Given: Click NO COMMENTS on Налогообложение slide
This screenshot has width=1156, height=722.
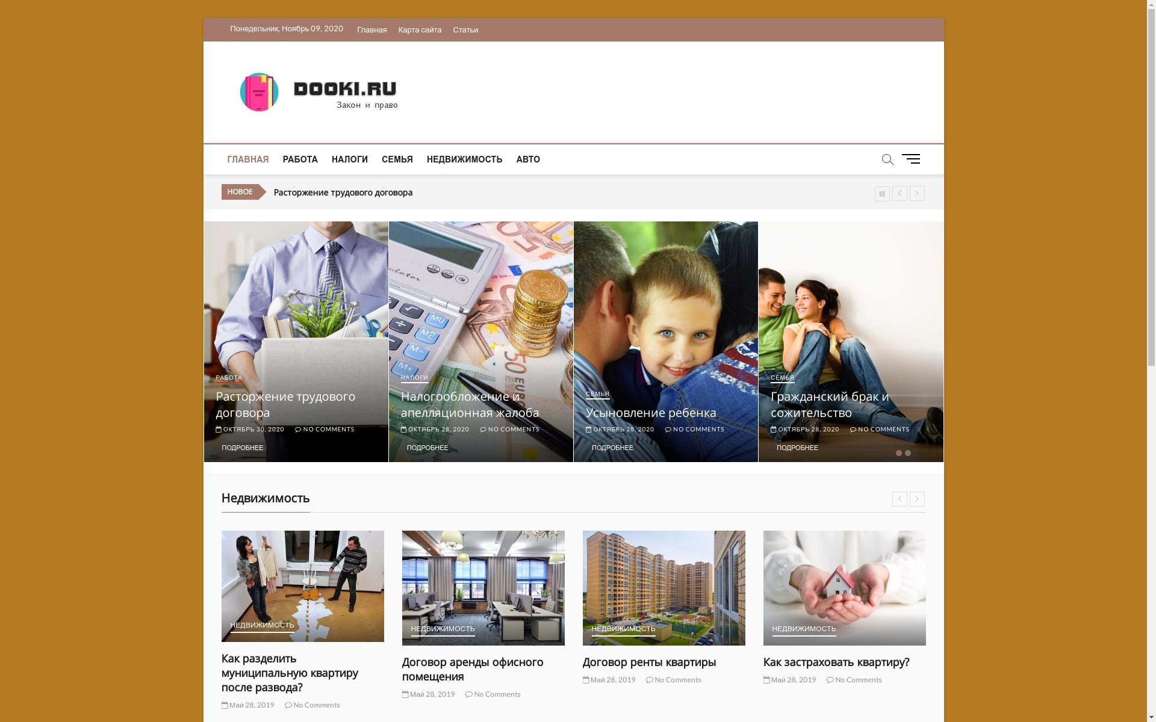Looking at the screenshot, I should pos(510,429).
